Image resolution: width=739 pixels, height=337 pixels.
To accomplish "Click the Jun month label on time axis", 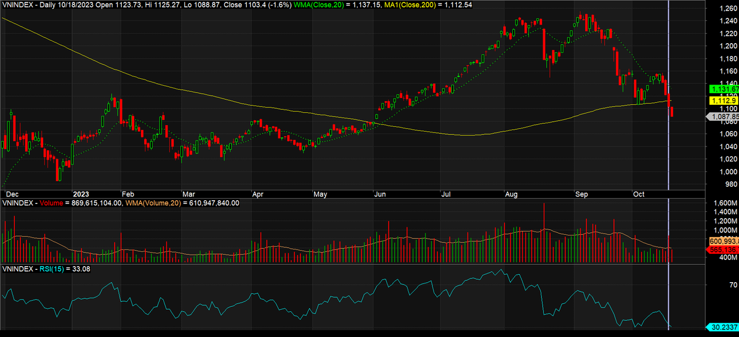I will pyautogui.click(x=380, y=193).
